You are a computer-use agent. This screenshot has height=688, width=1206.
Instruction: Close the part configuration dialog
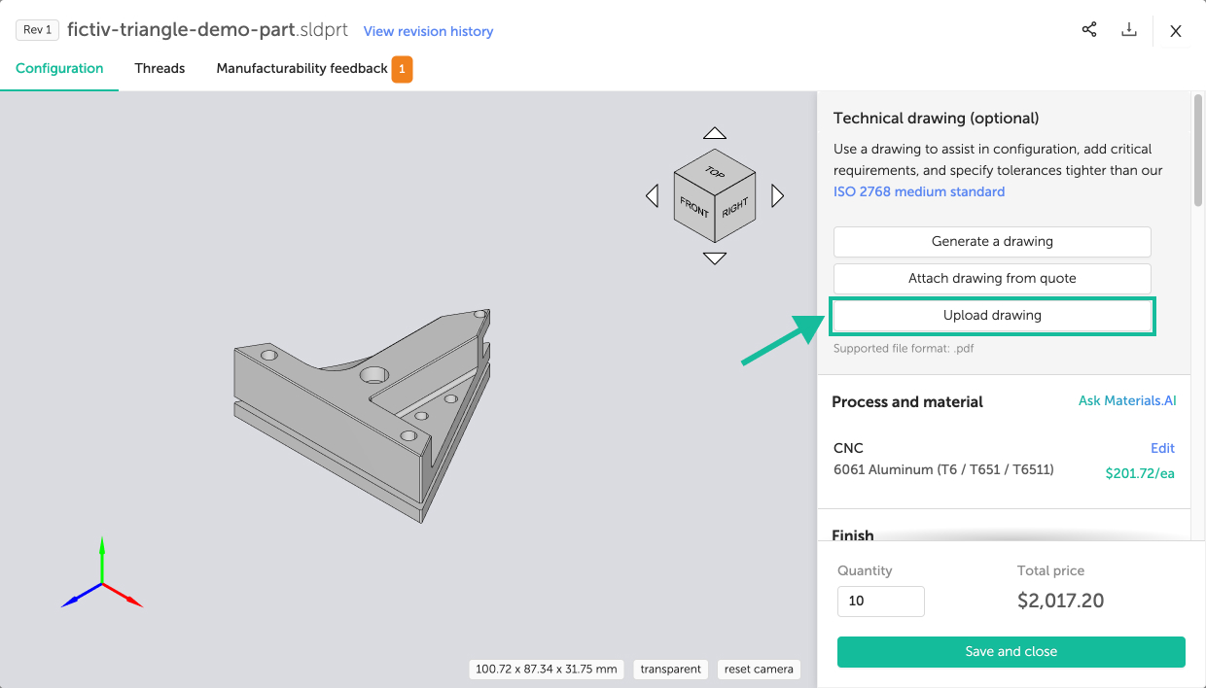1176,31
